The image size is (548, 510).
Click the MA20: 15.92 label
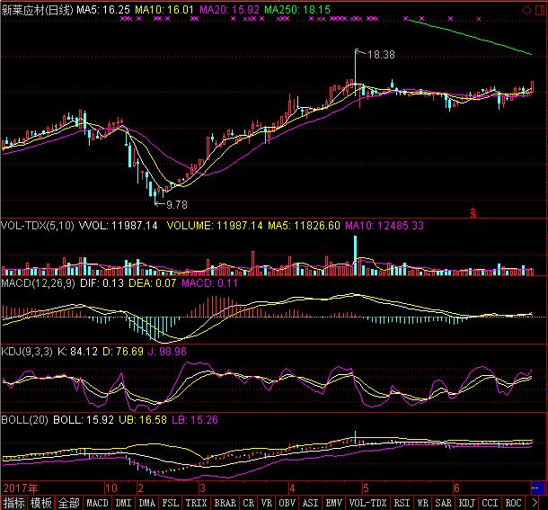click(x=230, y=10)
